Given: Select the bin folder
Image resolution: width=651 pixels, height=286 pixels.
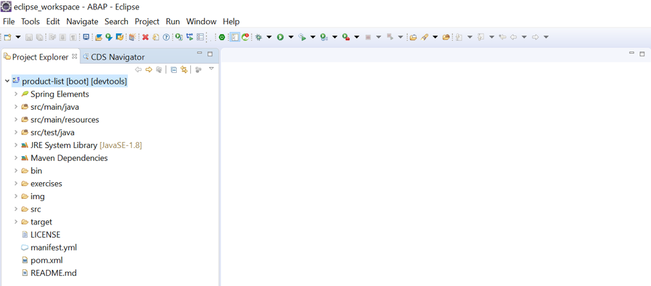Looking at the screenshot, I should (x=37, y=171).
